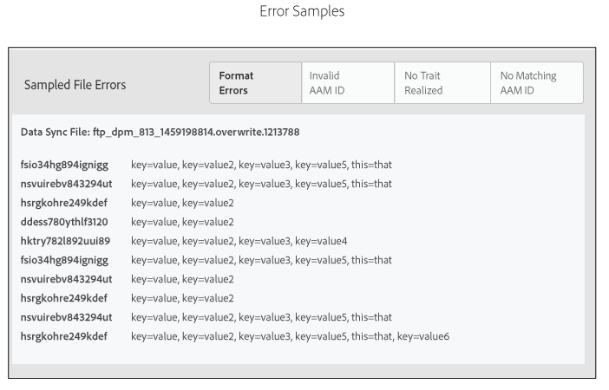Click the first fsio34hg894ignigg ID
Viewport: 609px width, 390px height.
[x=64, y=165]
